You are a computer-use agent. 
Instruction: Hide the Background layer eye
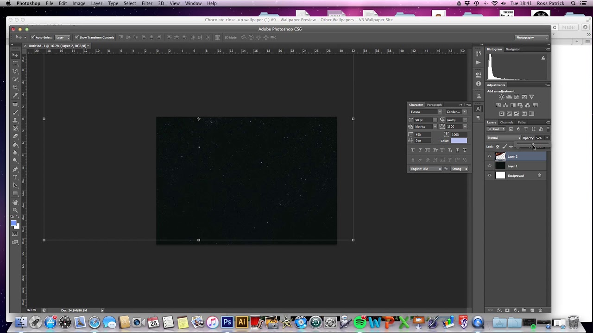[x=490, y=176]
